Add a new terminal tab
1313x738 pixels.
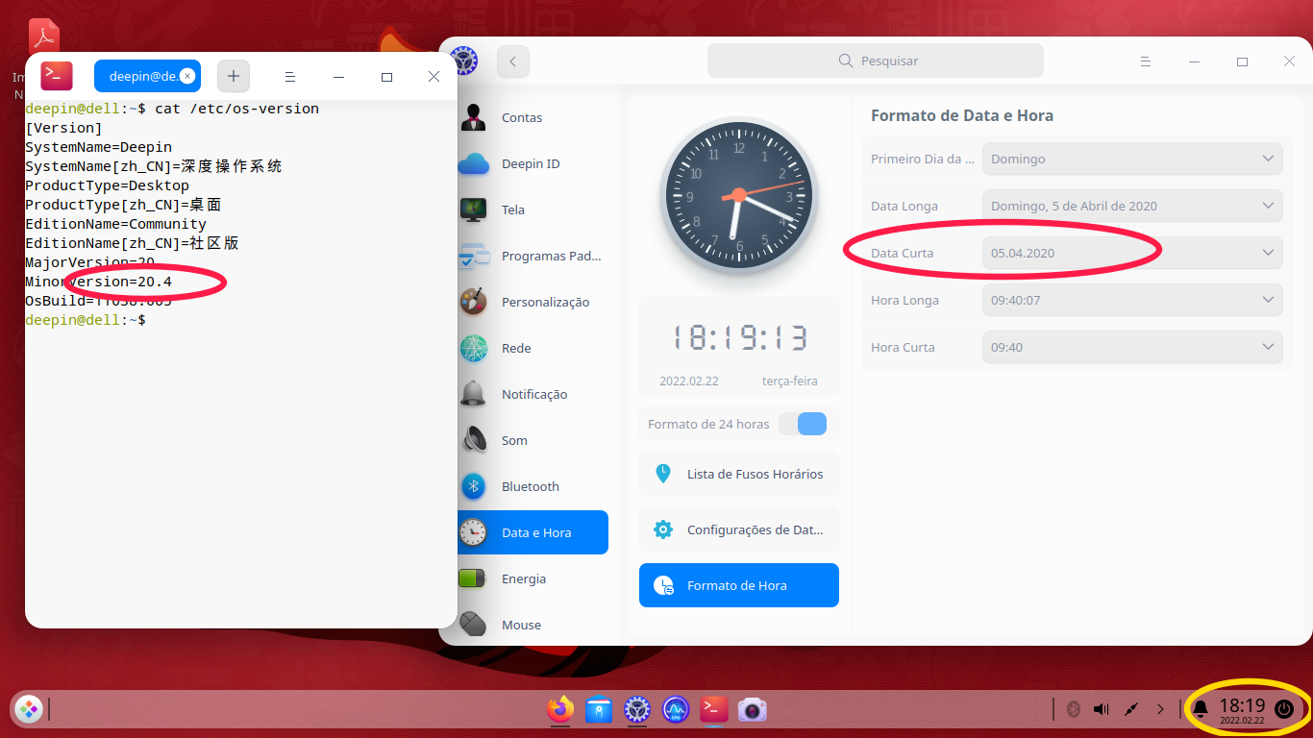point(233,76)
